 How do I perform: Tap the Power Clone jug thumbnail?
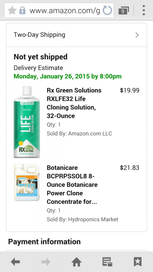pyautogui.click(x=27, y=183)
